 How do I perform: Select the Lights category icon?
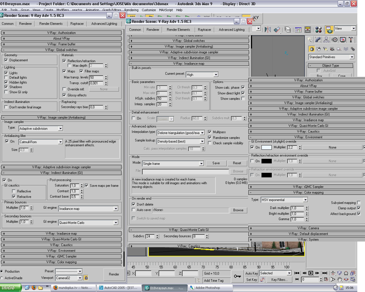click(325, 49)
